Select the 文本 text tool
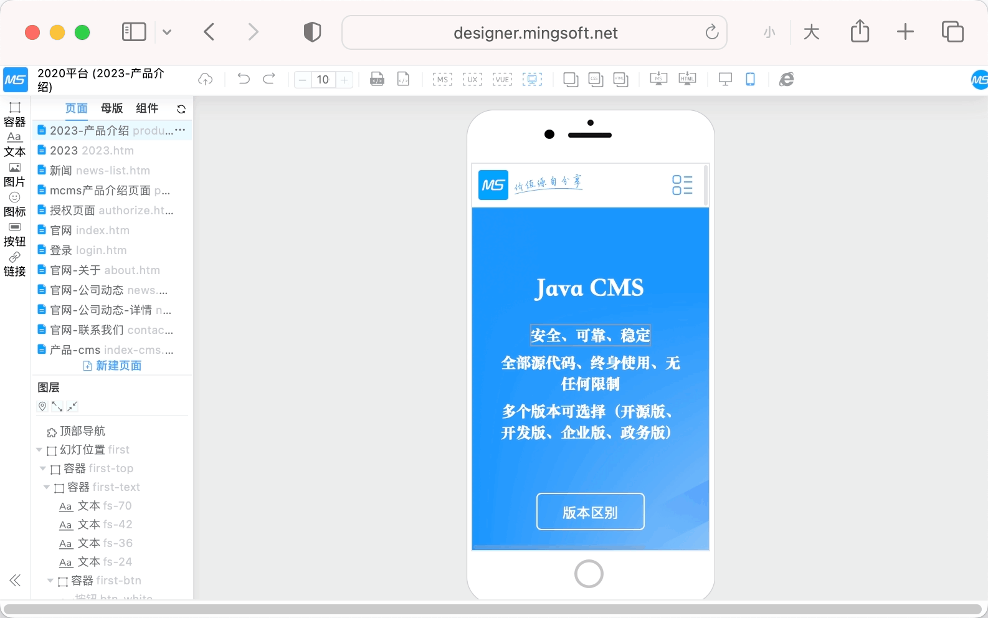The image size is (988, 618). click(15, 144)
